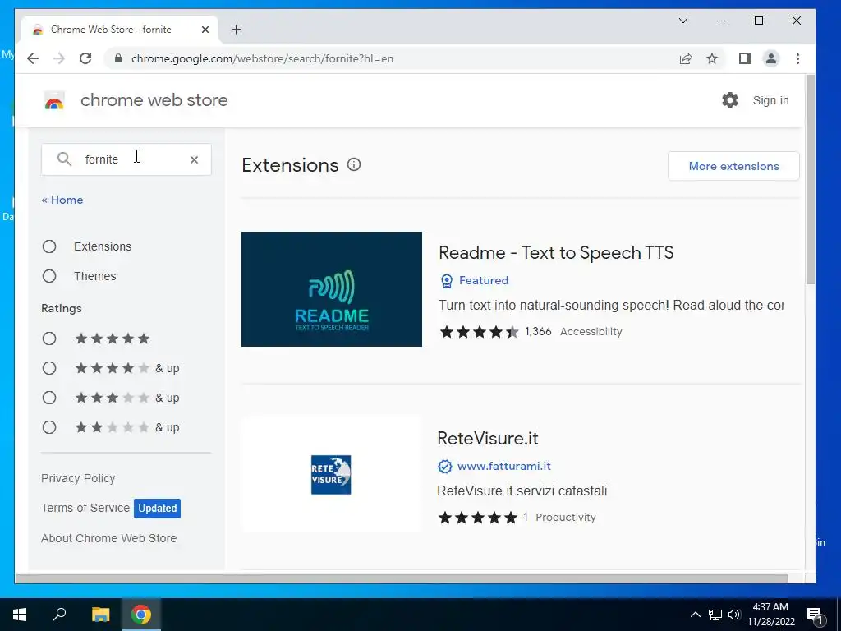Click Readme's star rating
Viewport: 841px width, 631px height.
[x=479, y=332]
